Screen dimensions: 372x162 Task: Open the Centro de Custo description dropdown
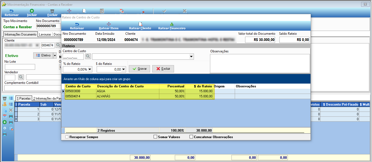pos(191,57)
